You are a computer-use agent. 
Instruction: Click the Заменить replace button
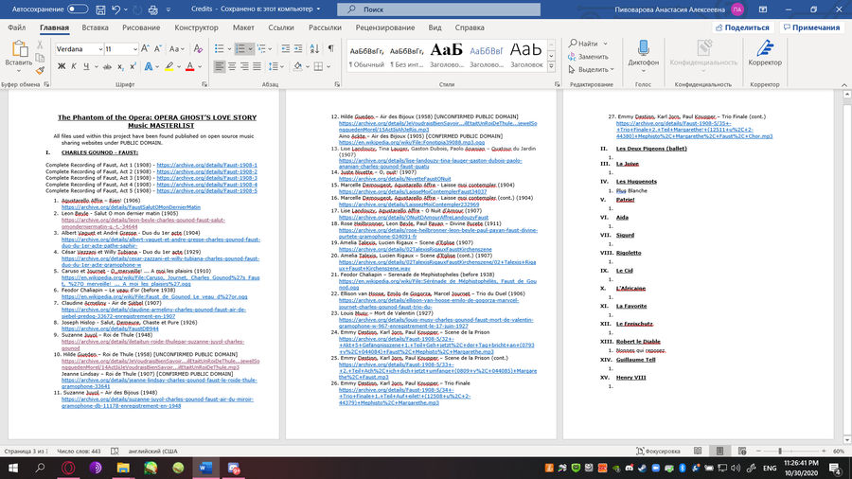click(x=588, y=57)
